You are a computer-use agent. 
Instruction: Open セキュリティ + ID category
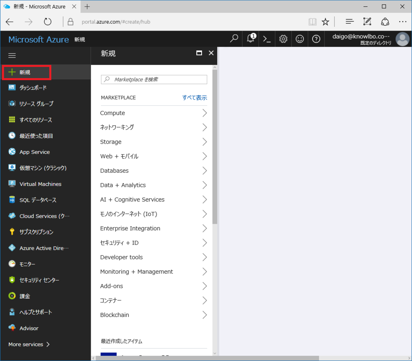153,243
